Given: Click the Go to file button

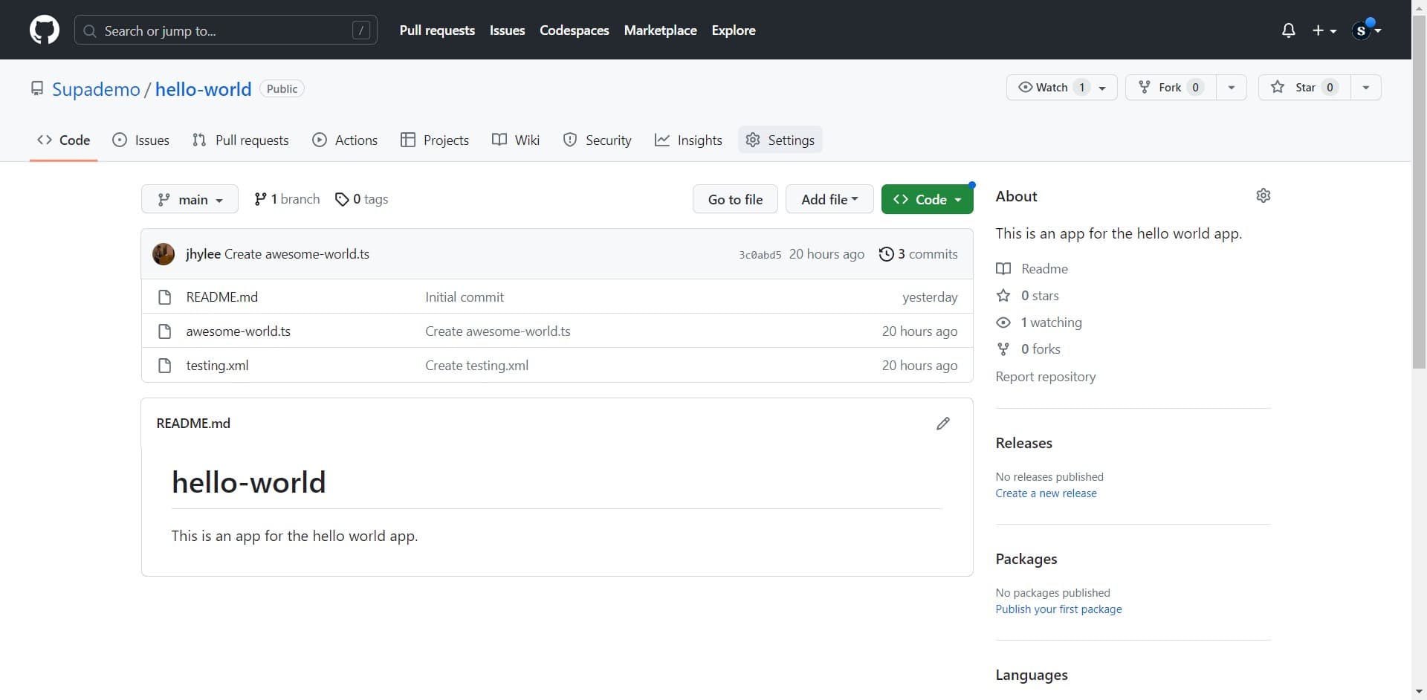Looking at the screenshot, I should 735,198.
